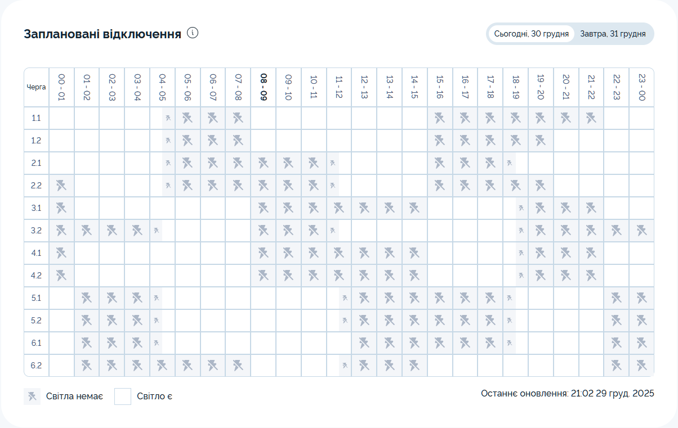The height and width of the screenshot is (428, 678).
Task: Click outage icon for queue 3.2 at 23-00
Action: click(641, 231)
